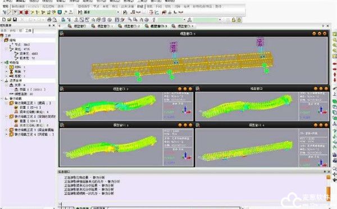Open the first green combo box in second toolbar
The image size is (337, 209).
point(171,20)
